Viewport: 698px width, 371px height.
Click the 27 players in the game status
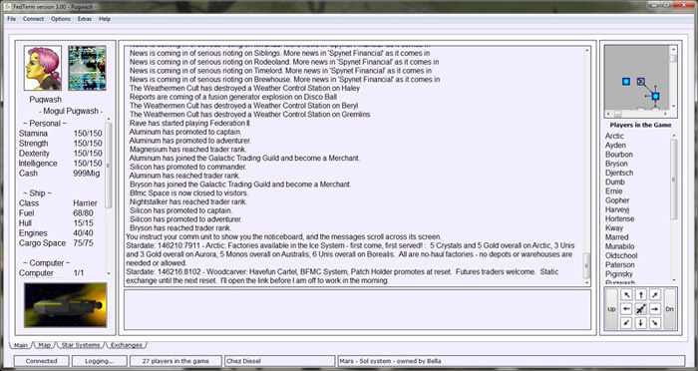(175, 361)
